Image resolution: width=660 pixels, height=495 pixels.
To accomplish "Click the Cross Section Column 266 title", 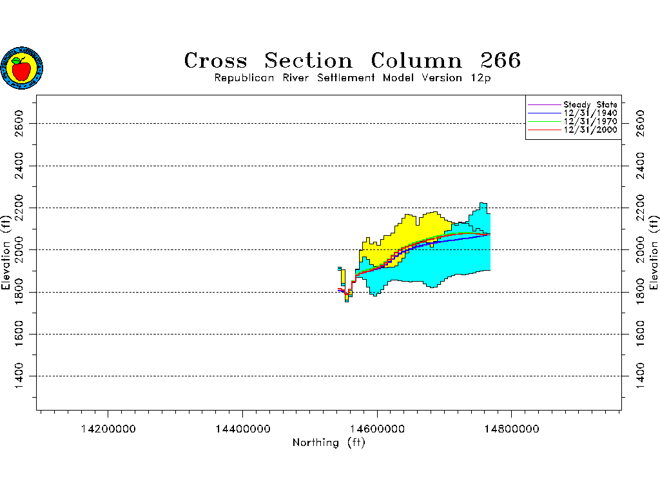I will coord(352,61).
